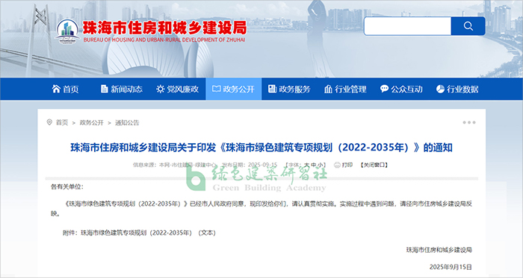The image size is (523, 278).
Task: Click the magnifier search button
Action: tap(468, 26)
